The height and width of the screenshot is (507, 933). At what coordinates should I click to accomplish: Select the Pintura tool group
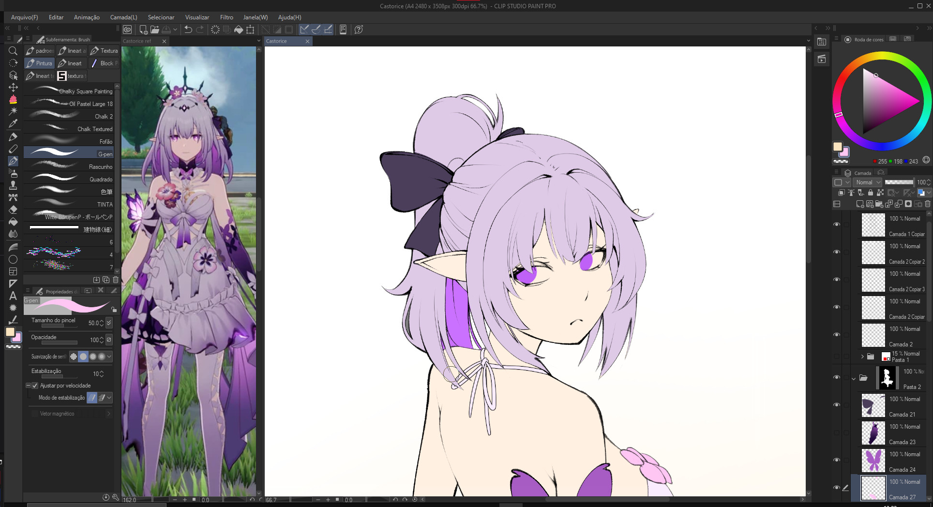pyautogui.click(x=39, y=63)
